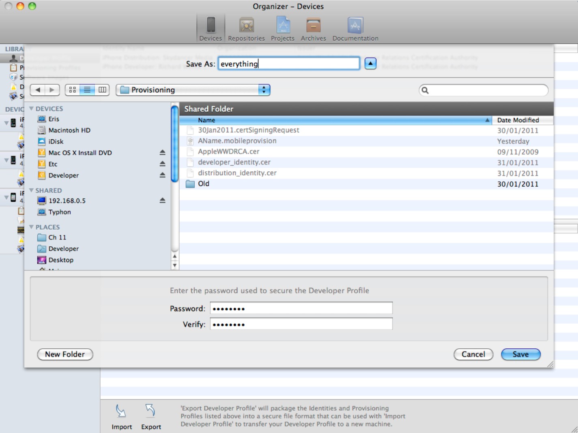Image resolution: width=578 pixels, height=433 pixels.
Task: Click the Save button
Action: [521, 354]
